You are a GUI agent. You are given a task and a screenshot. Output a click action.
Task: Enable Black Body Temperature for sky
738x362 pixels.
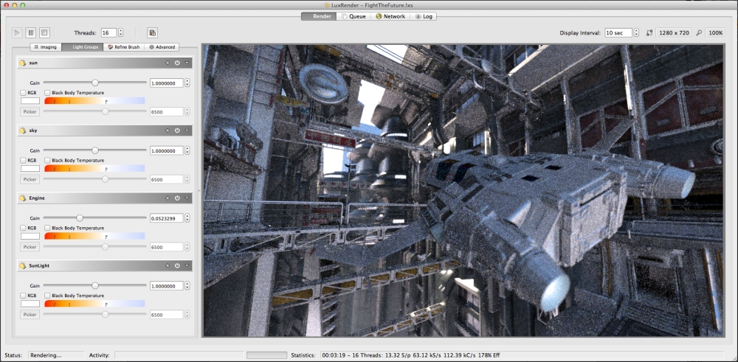(47, 160)
